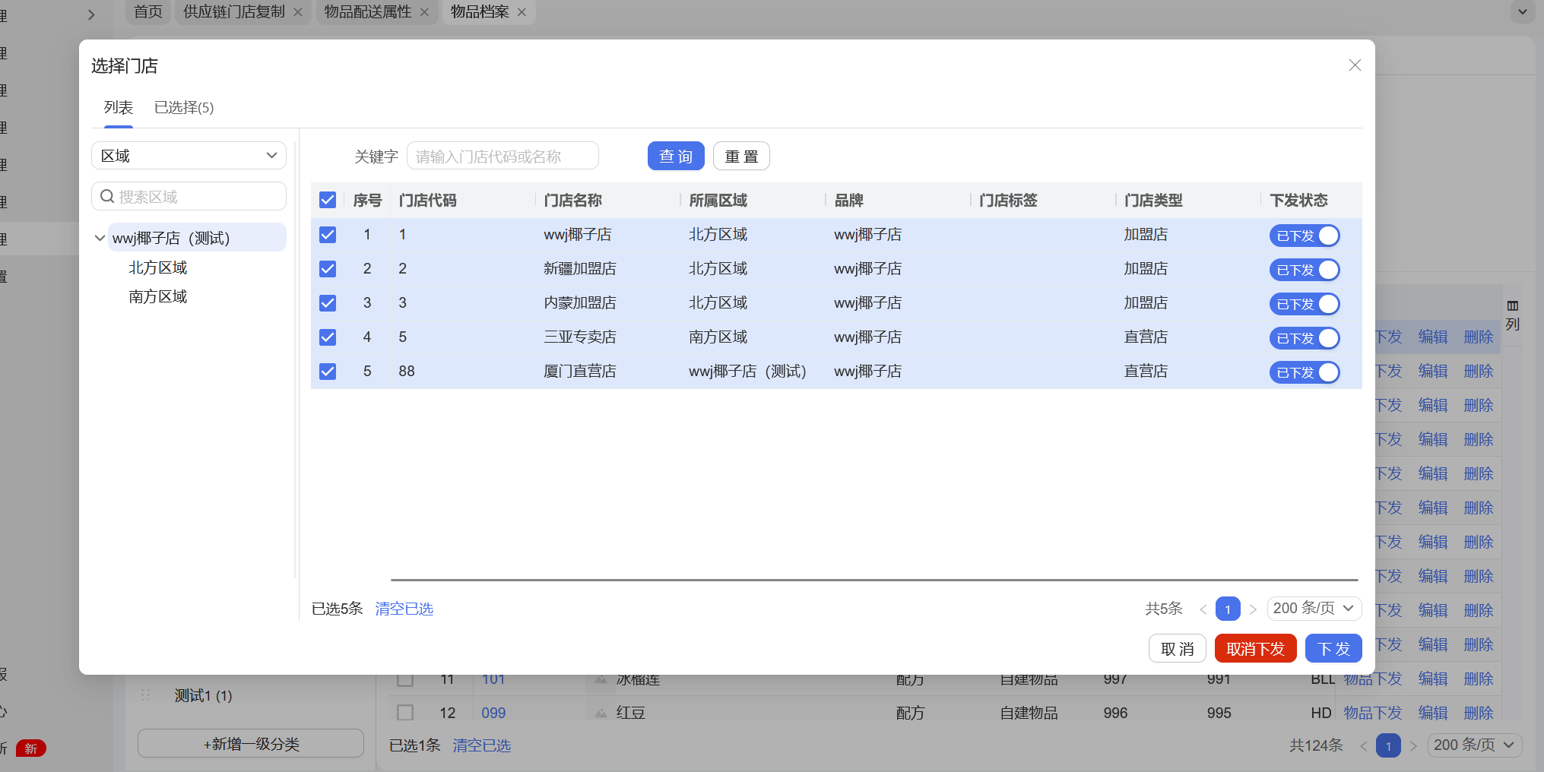
Task: Collapse the wwj椰子店 (测试) tree node
Action: 100,238
